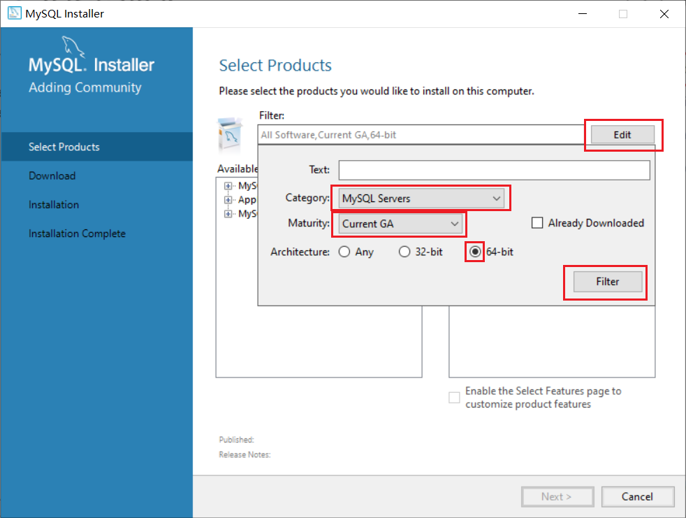The height and width of the screenshot is (518, 686).
Task: Go to Select Products step in sidebar
Action: point(96,147)
